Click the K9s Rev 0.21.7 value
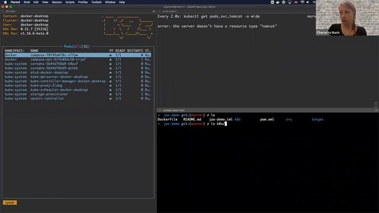The width and height of the screenshot is (379, 213). click(34, 29)
